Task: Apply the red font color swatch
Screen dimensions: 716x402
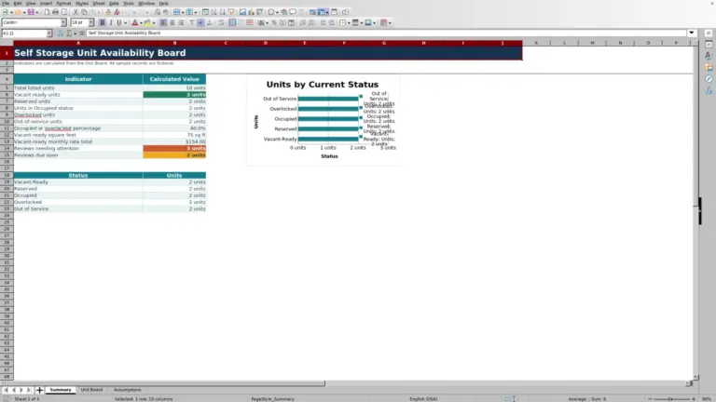Action: 134,22
